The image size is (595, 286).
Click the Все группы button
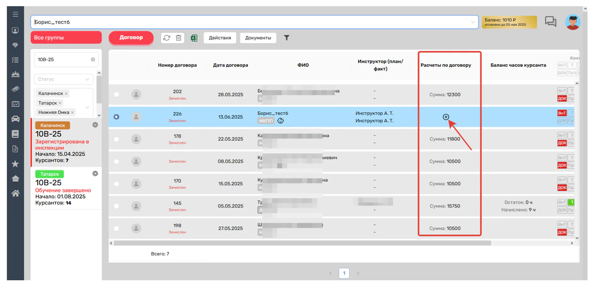pos(66,38)
